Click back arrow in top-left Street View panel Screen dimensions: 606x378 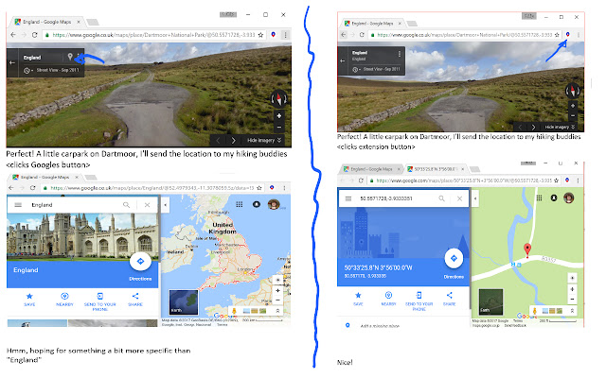click(12, 62)
